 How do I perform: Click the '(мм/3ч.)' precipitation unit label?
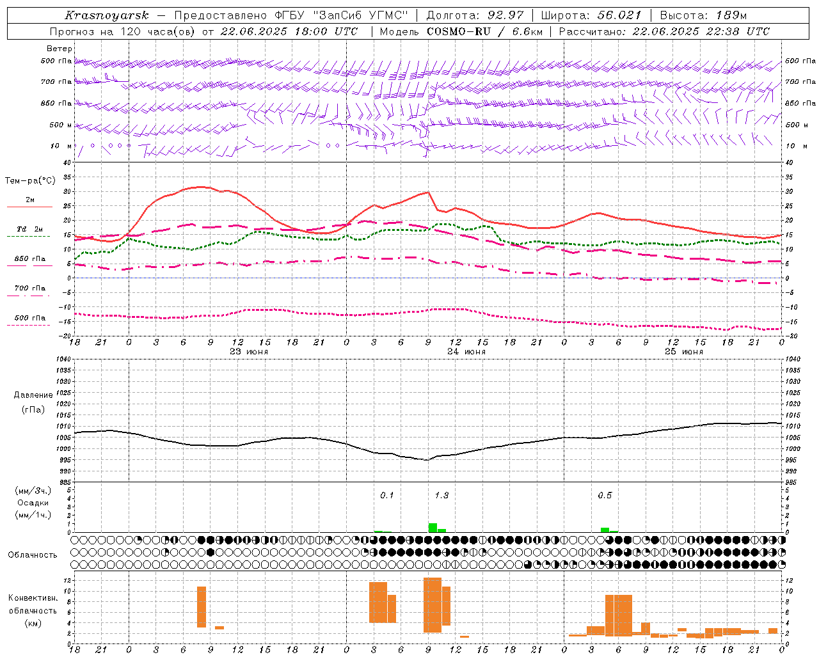tap(33, 491)
